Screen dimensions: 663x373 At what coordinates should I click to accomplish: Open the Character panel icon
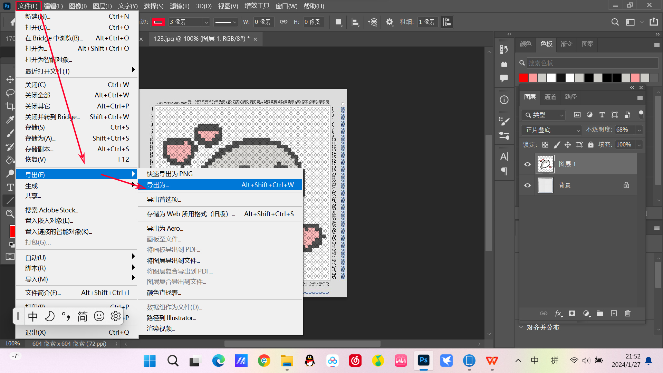click(504, 156)
